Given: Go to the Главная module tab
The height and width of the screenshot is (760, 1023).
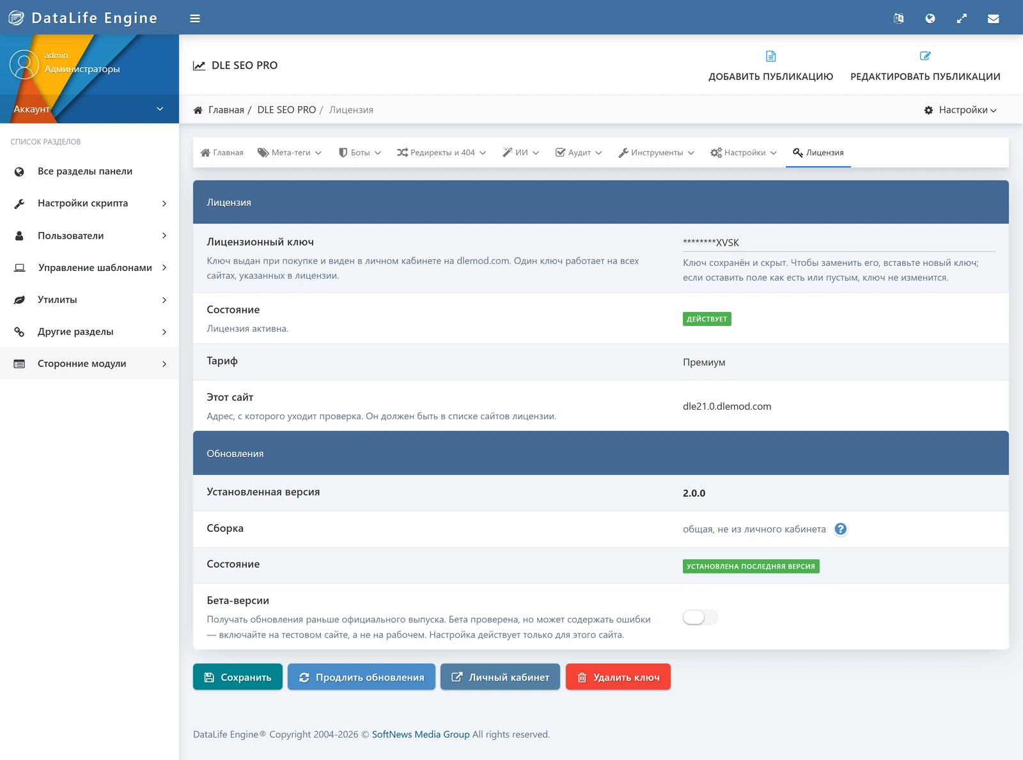Looking at the screenshot, I should [x=222, y=152].
